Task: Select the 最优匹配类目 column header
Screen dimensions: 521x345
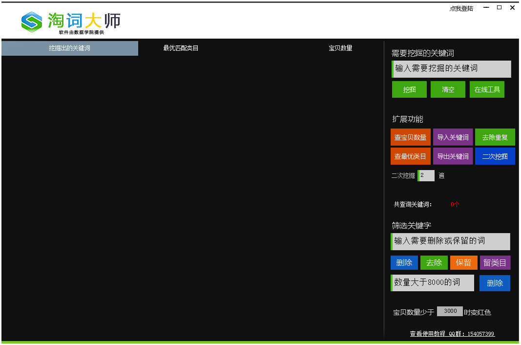Action: click(x=181, y=48)
